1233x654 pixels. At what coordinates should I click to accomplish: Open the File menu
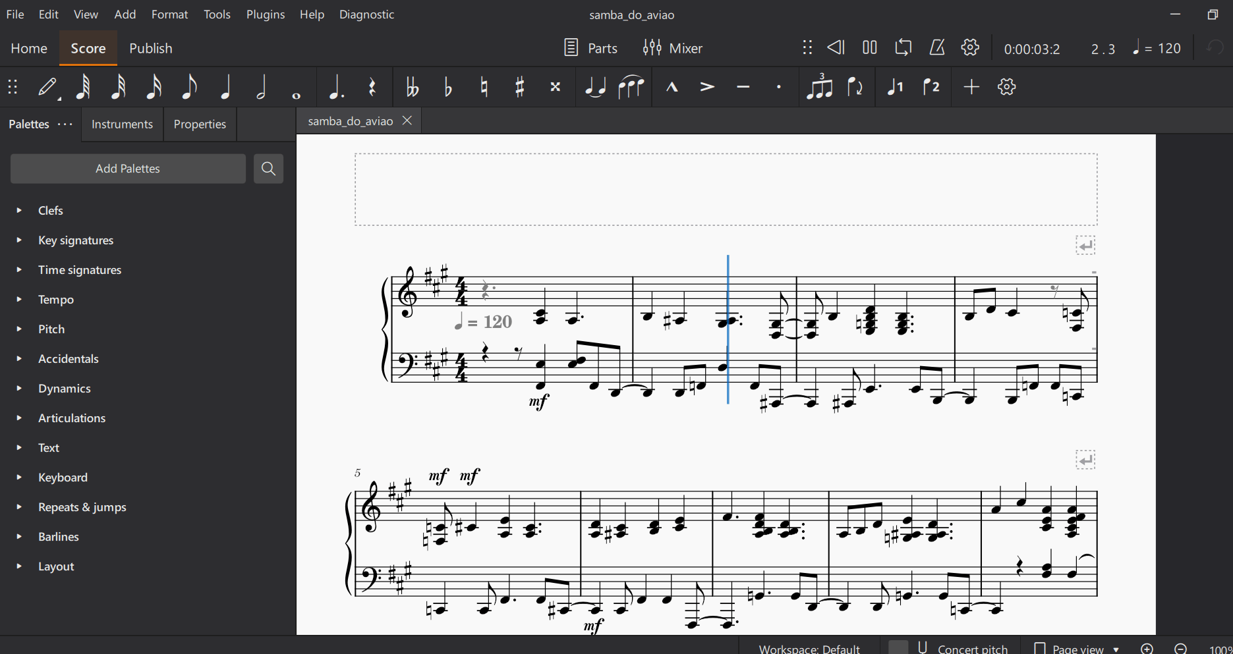[15, 14]
